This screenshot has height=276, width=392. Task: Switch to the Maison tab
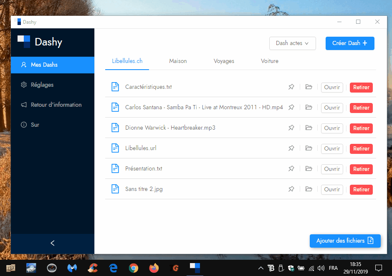pos(178,61)
